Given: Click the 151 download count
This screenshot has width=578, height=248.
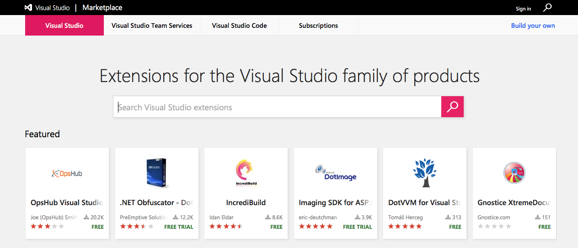Looking at the screenshot, I should pos(546,217).
